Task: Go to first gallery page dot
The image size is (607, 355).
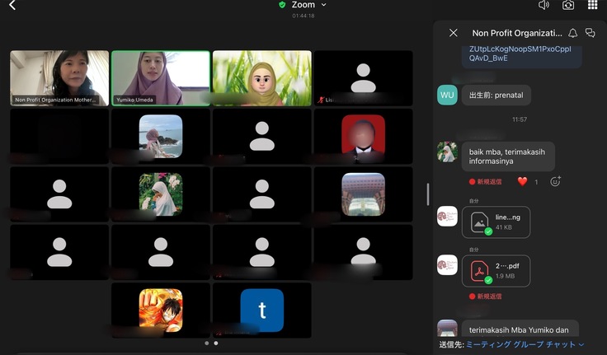Action: point(206,343)
